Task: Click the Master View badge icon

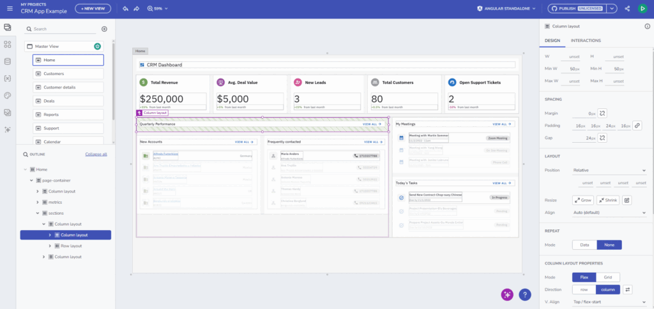Action: point(97,47)
